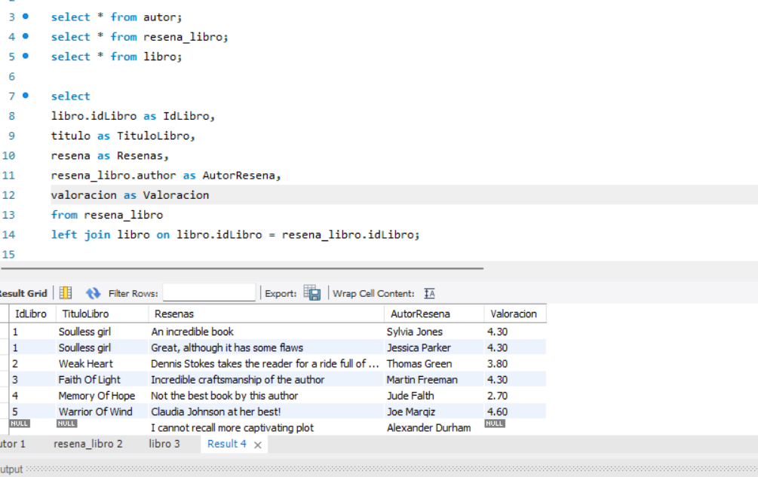Click the NULL Valoracion cell in last row
The width and height of the screenshot is (758, 477).
tap(495, 423)
